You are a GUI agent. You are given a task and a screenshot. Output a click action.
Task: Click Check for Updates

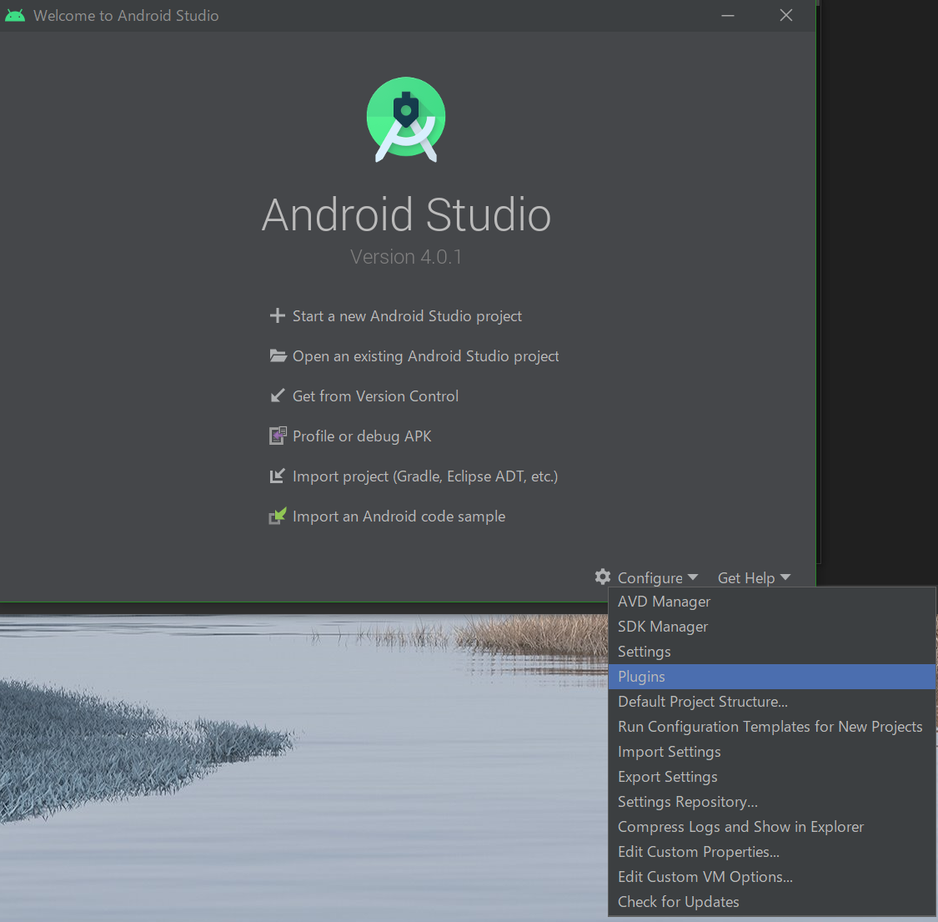pyautogui.click(x=678, y=901)
